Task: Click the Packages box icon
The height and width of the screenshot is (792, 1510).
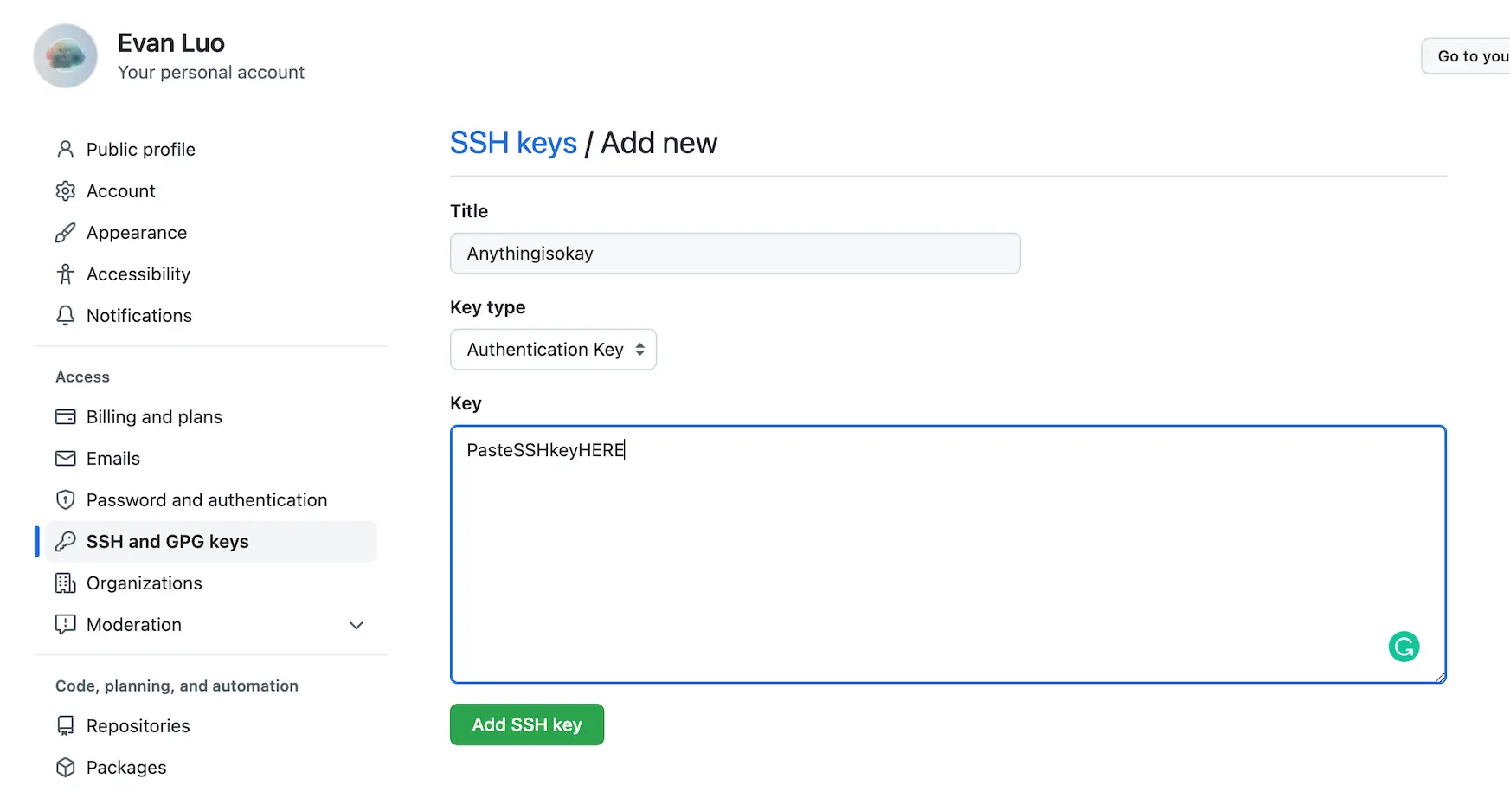Action: pos(66,767)
